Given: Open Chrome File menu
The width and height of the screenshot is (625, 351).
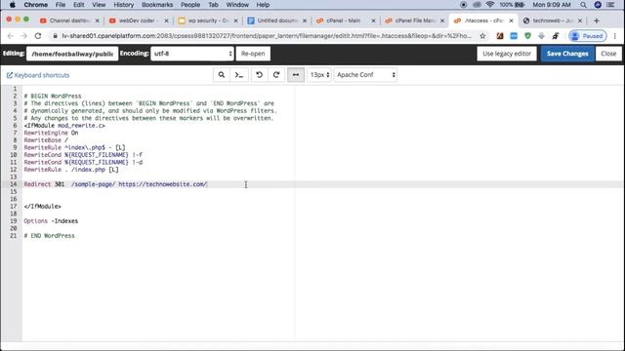Looking at the screenshot, I should pyautogui.click(x=61, y=5).
